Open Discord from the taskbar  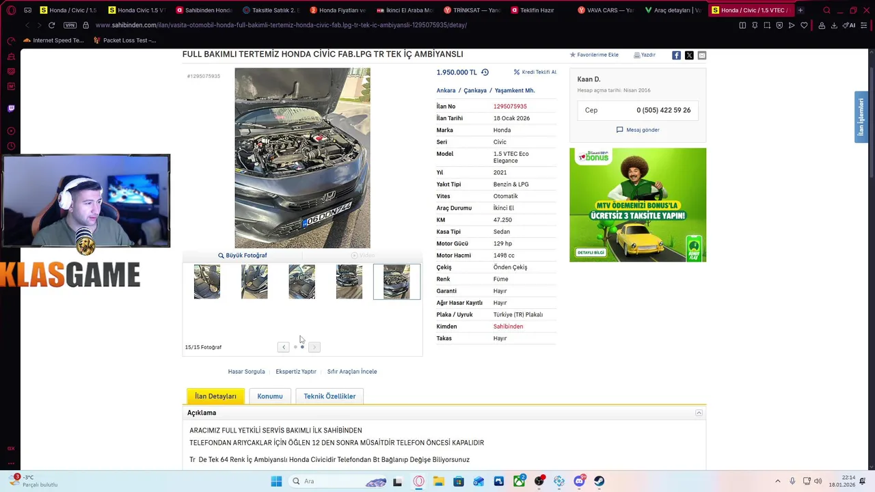pos(579,481)
